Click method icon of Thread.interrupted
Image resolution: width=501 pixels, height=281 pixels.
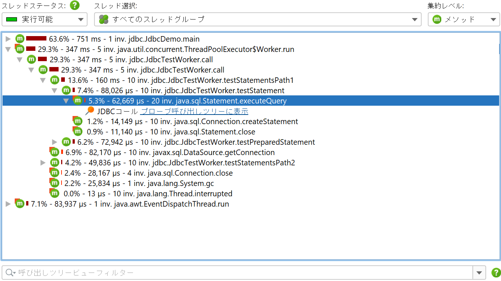pyautogui.click(x=55, y=193)
